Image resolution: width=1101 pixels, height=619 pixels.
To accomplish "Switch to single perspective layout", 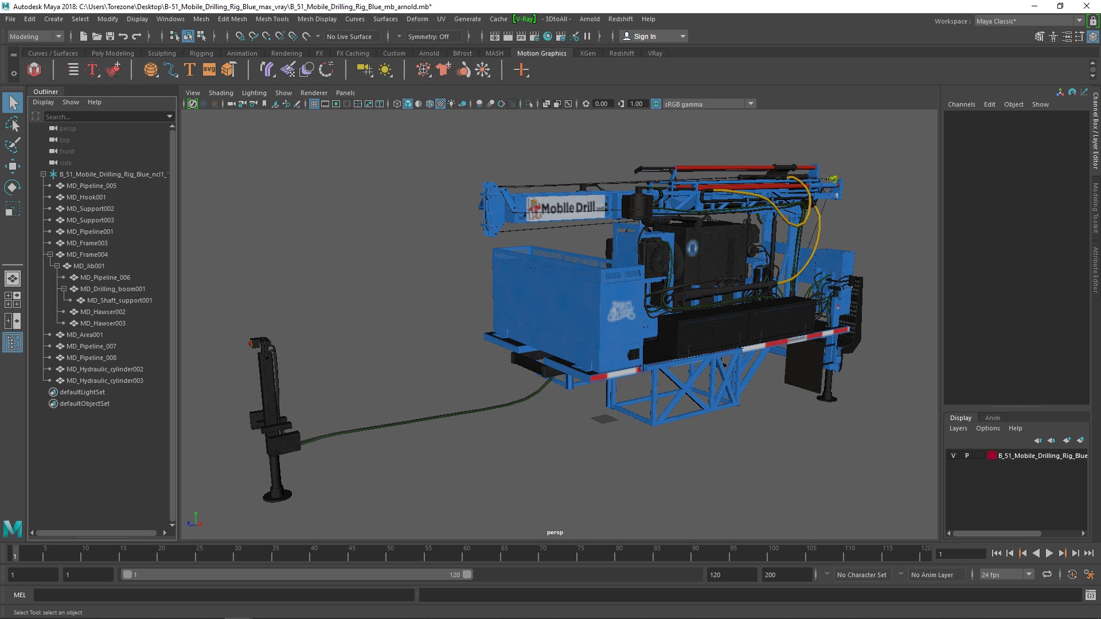I will [x=13, y=279].
